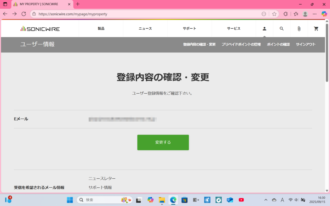Show hidden system tray icons chevron
Image resolution: width=330 pixels, height=206 pixels.
(x=266, y=200)
